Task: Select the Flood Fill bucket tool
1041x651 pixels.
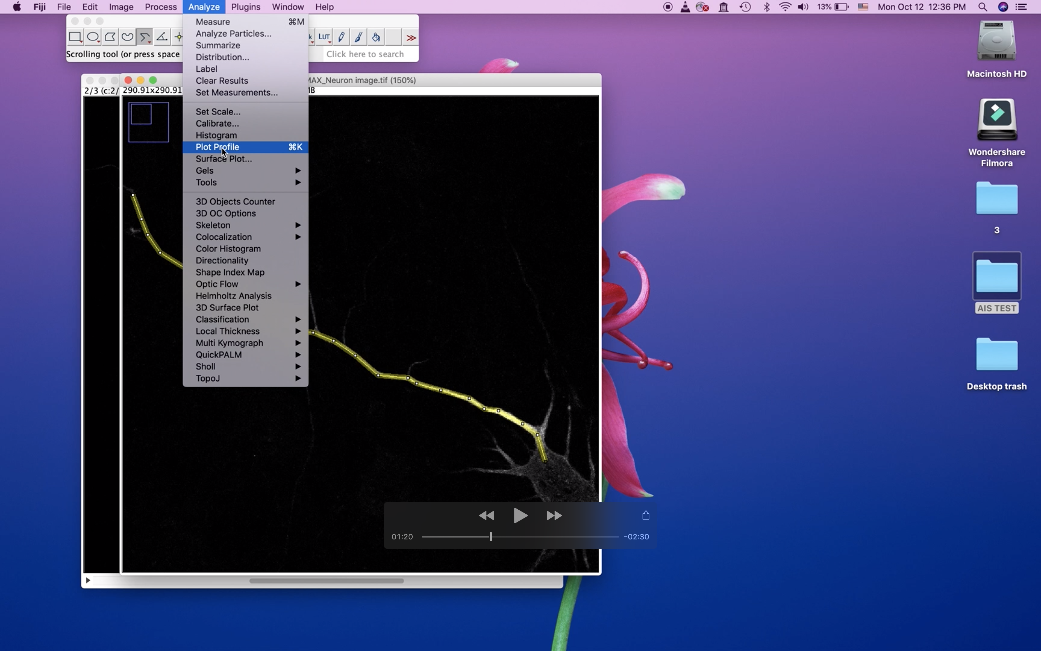Action: point(376,37)
